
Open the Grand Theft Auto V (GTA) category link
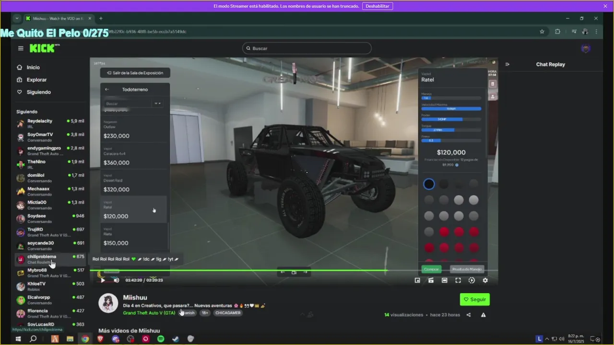149,313
